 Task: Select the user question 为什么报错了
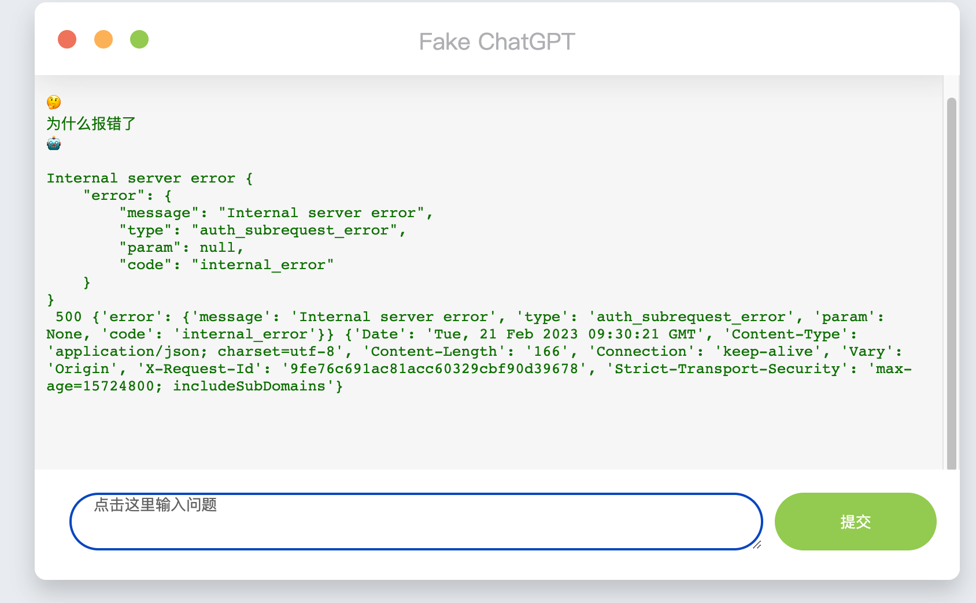91,123
